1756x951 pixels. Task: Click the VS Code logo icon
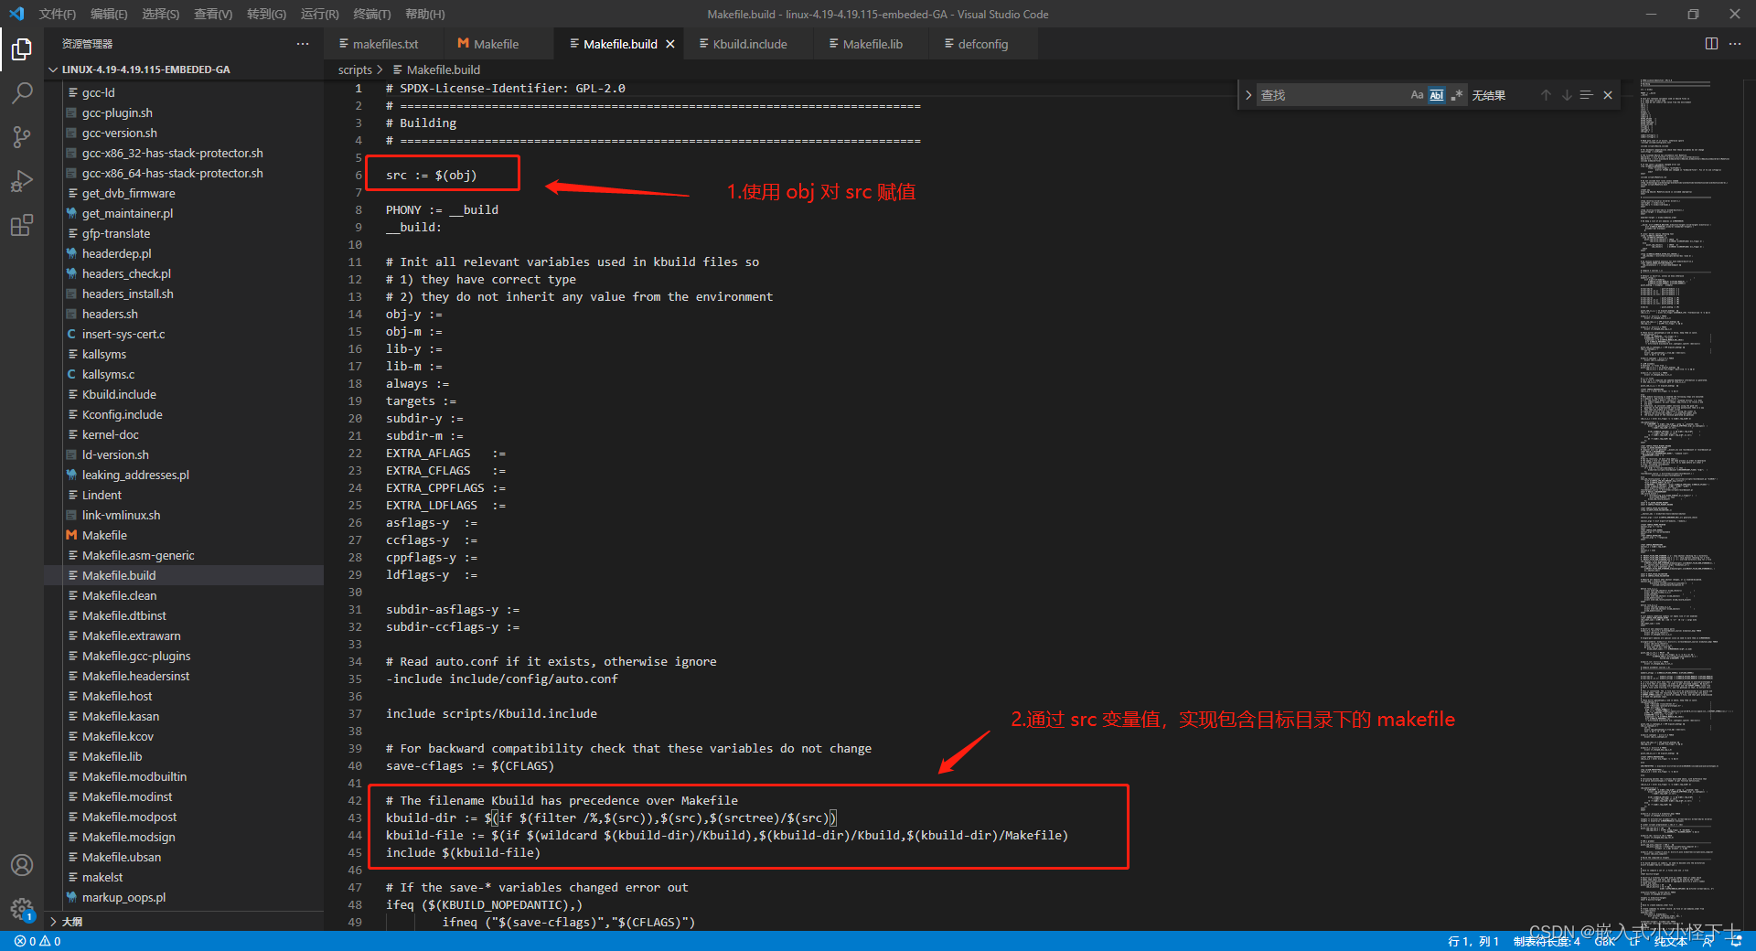(16, 14)
